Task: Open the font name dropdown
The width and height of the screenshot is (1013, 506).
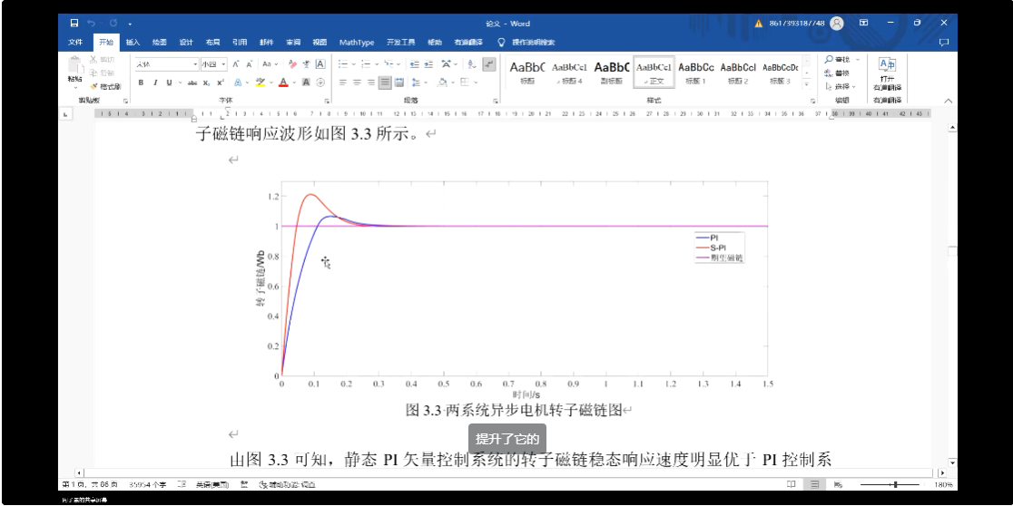Action: tap(196, 64)
